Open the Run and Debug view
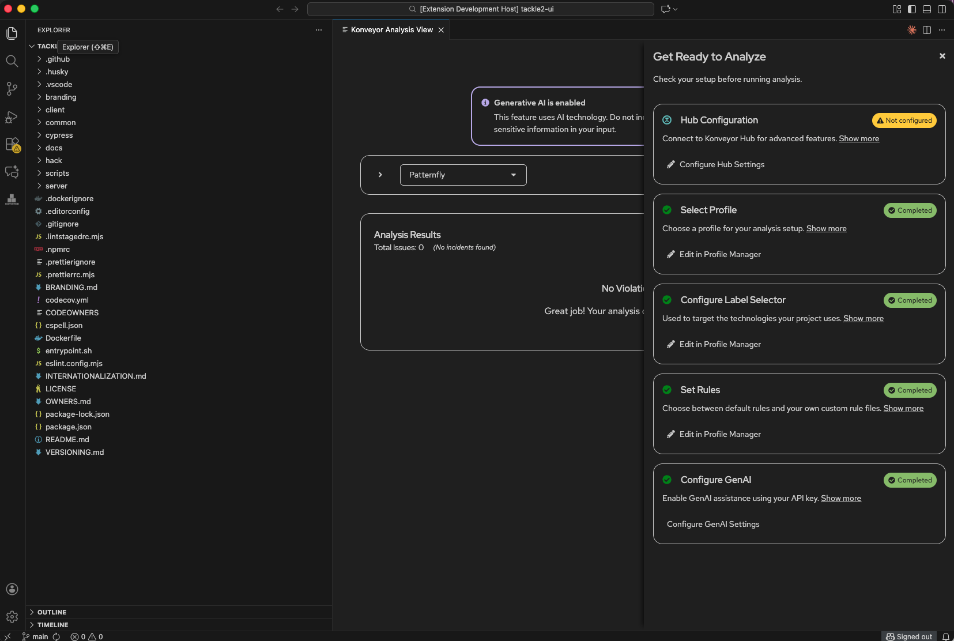 pyautogui.click(x=12, y=116)
